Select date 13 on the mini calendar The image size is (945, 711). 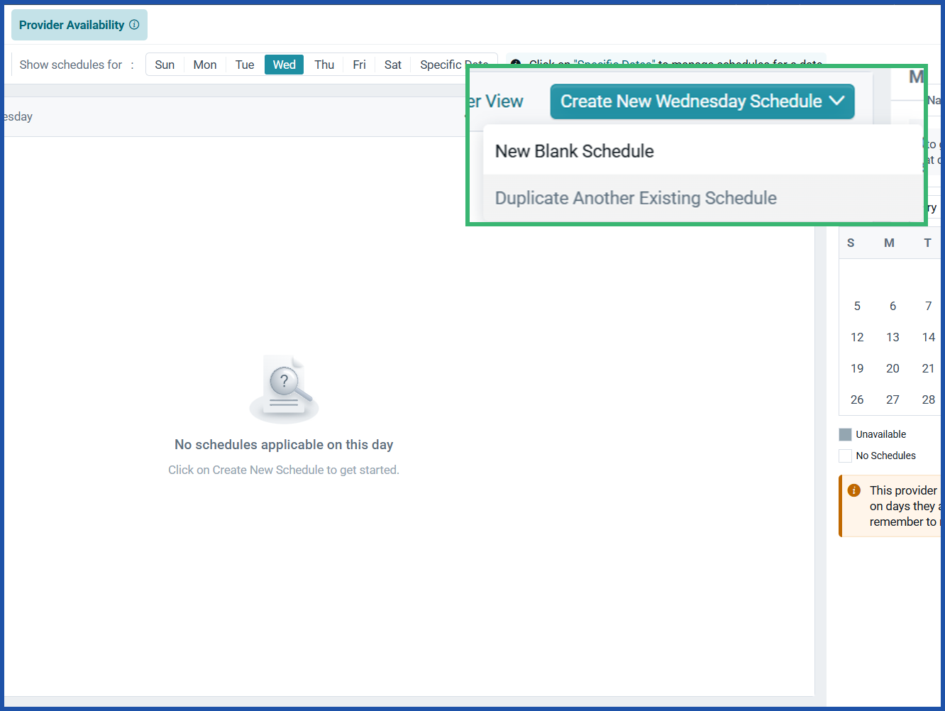pyautogui.click(x=892, y=337)
